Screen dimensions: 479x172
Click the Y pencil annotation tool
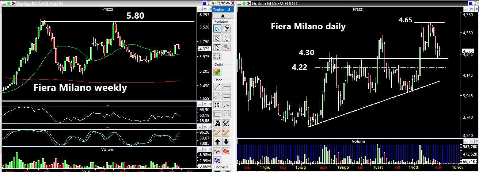pos(217,132)
